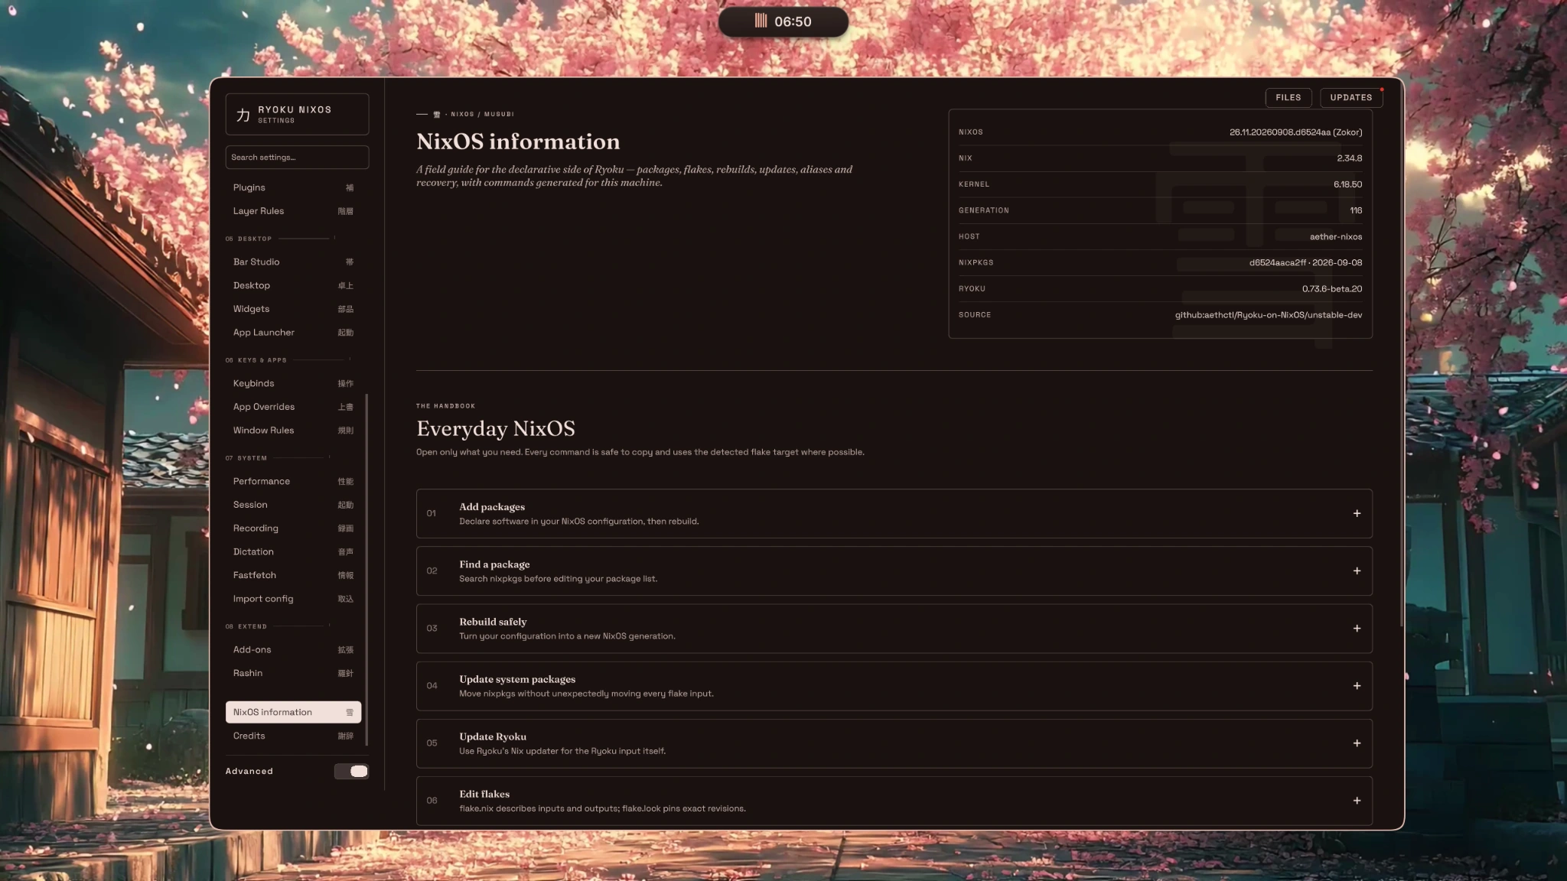Click the Ryoku NixOS logo icon
The height and width of the screenshot is (881, 1567).
[243, 115]
